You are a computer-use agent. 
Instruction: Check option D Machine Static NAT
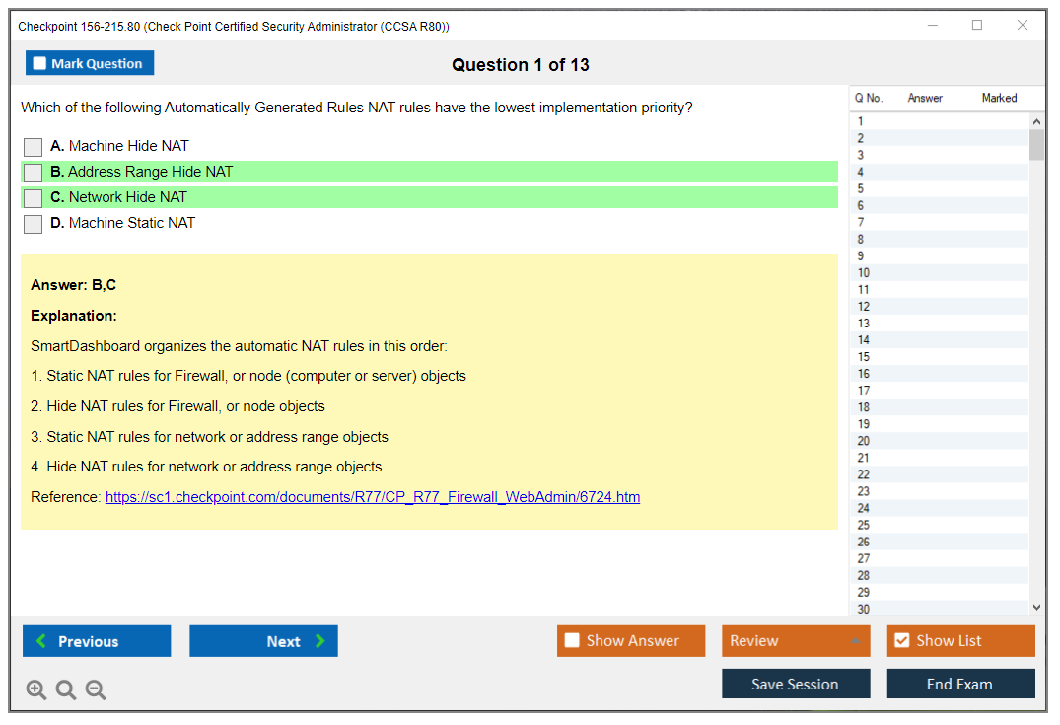coord(34,224)
